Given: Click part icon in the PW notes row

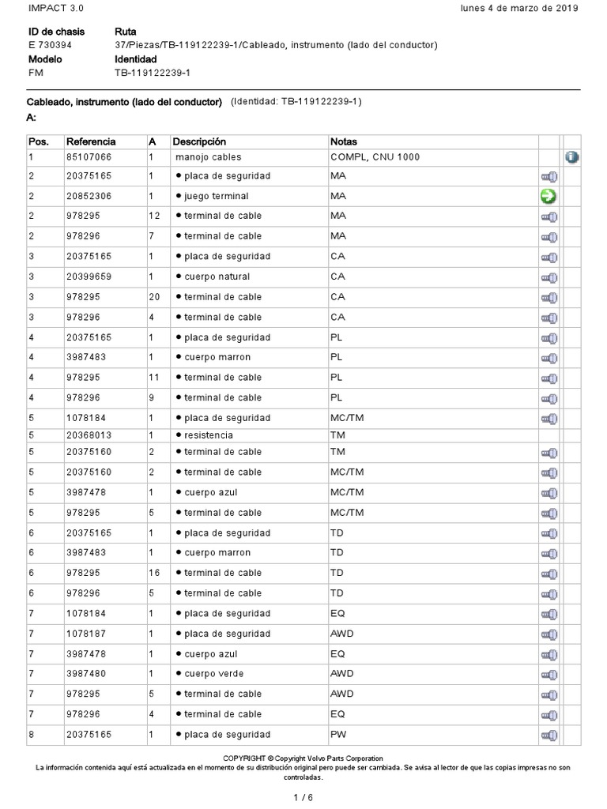Looking at the screenshot, I should pyautogui.click(x=549, y=736).
